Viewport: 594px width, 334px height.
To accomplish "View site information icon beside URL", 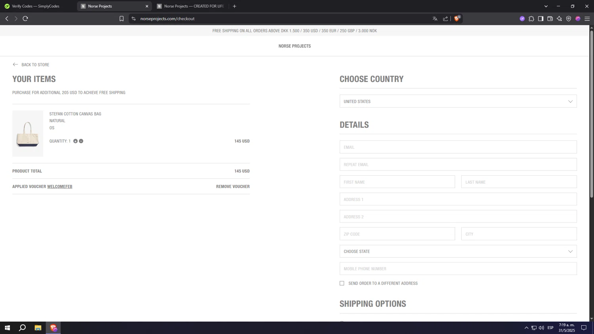I will click(x=134, y=19).
